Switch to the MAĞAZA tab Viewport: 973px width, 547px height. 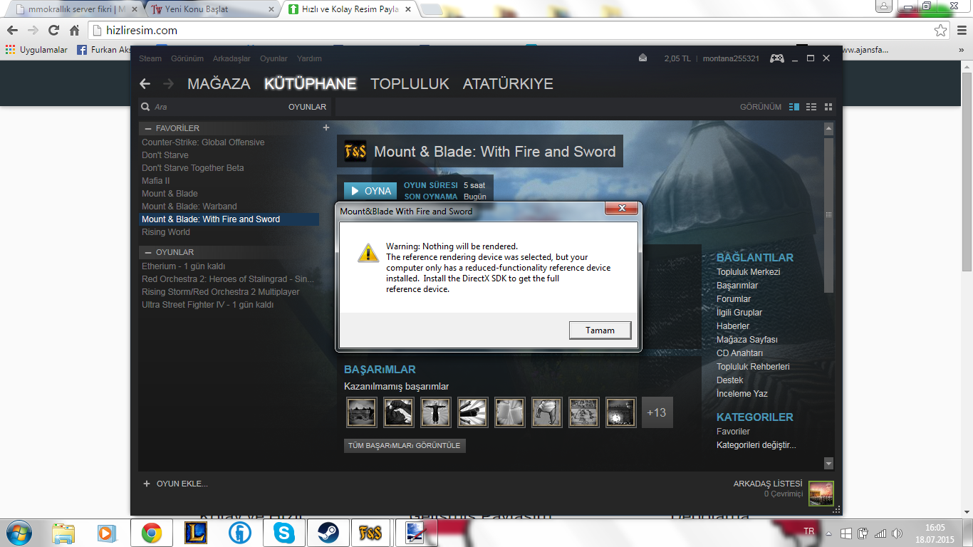click(219, 83)
